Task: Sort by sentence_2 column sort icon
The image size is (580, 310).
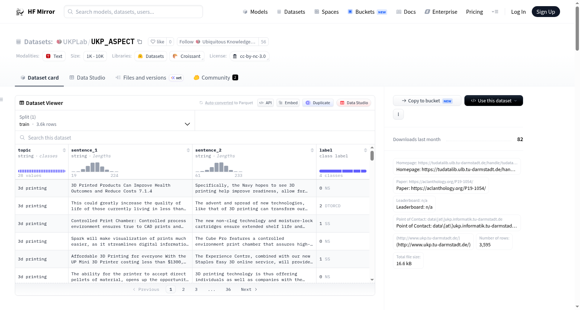Action: [x=312, y=150]
